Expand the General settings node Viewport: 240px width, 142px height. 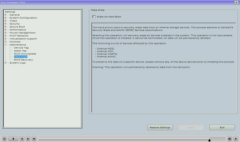click(6, 15)
